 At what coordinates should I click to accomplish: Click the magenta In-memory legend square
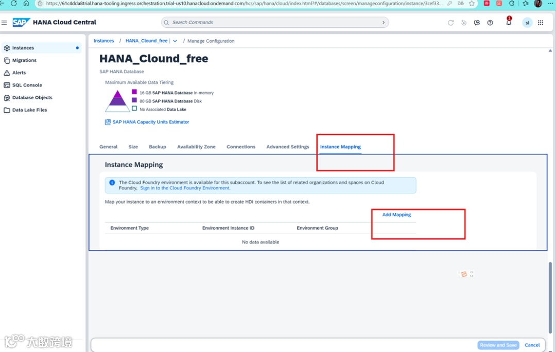[134, 92]
